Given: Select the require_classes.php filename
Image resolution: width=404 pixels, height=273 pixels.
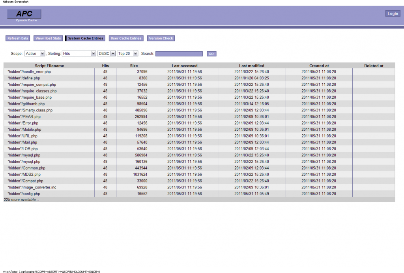Looking at the screenshot, I should point(32,91).
